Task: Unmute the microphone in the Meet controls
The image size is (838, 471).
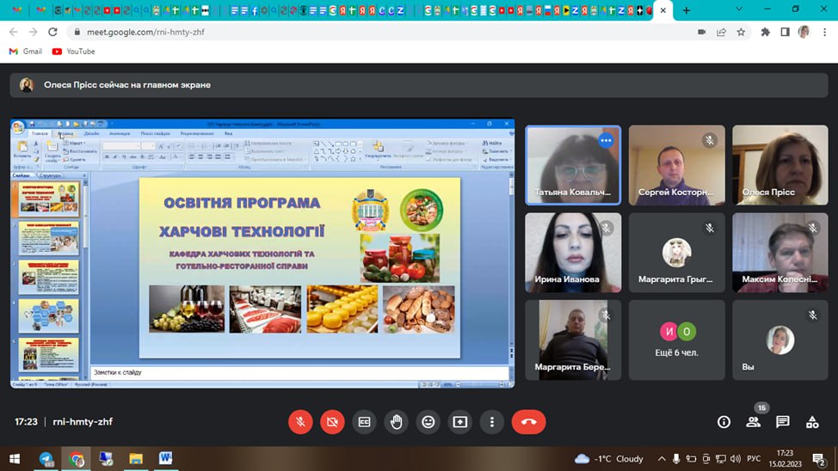Action: pos(300,422)
